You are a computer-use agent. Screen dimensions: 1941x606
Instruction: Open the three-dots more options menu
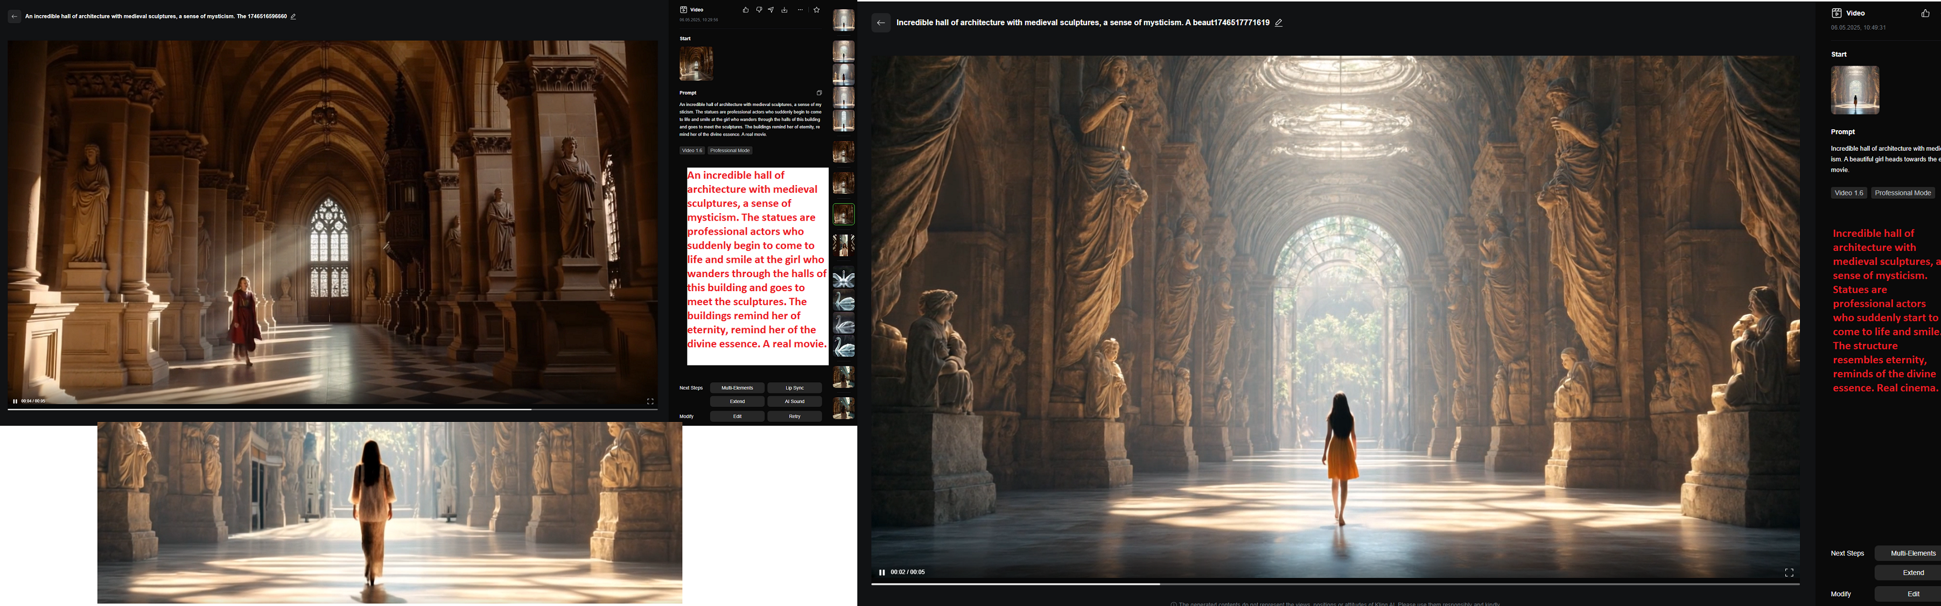pyautogui.click(x=800, y=10)
